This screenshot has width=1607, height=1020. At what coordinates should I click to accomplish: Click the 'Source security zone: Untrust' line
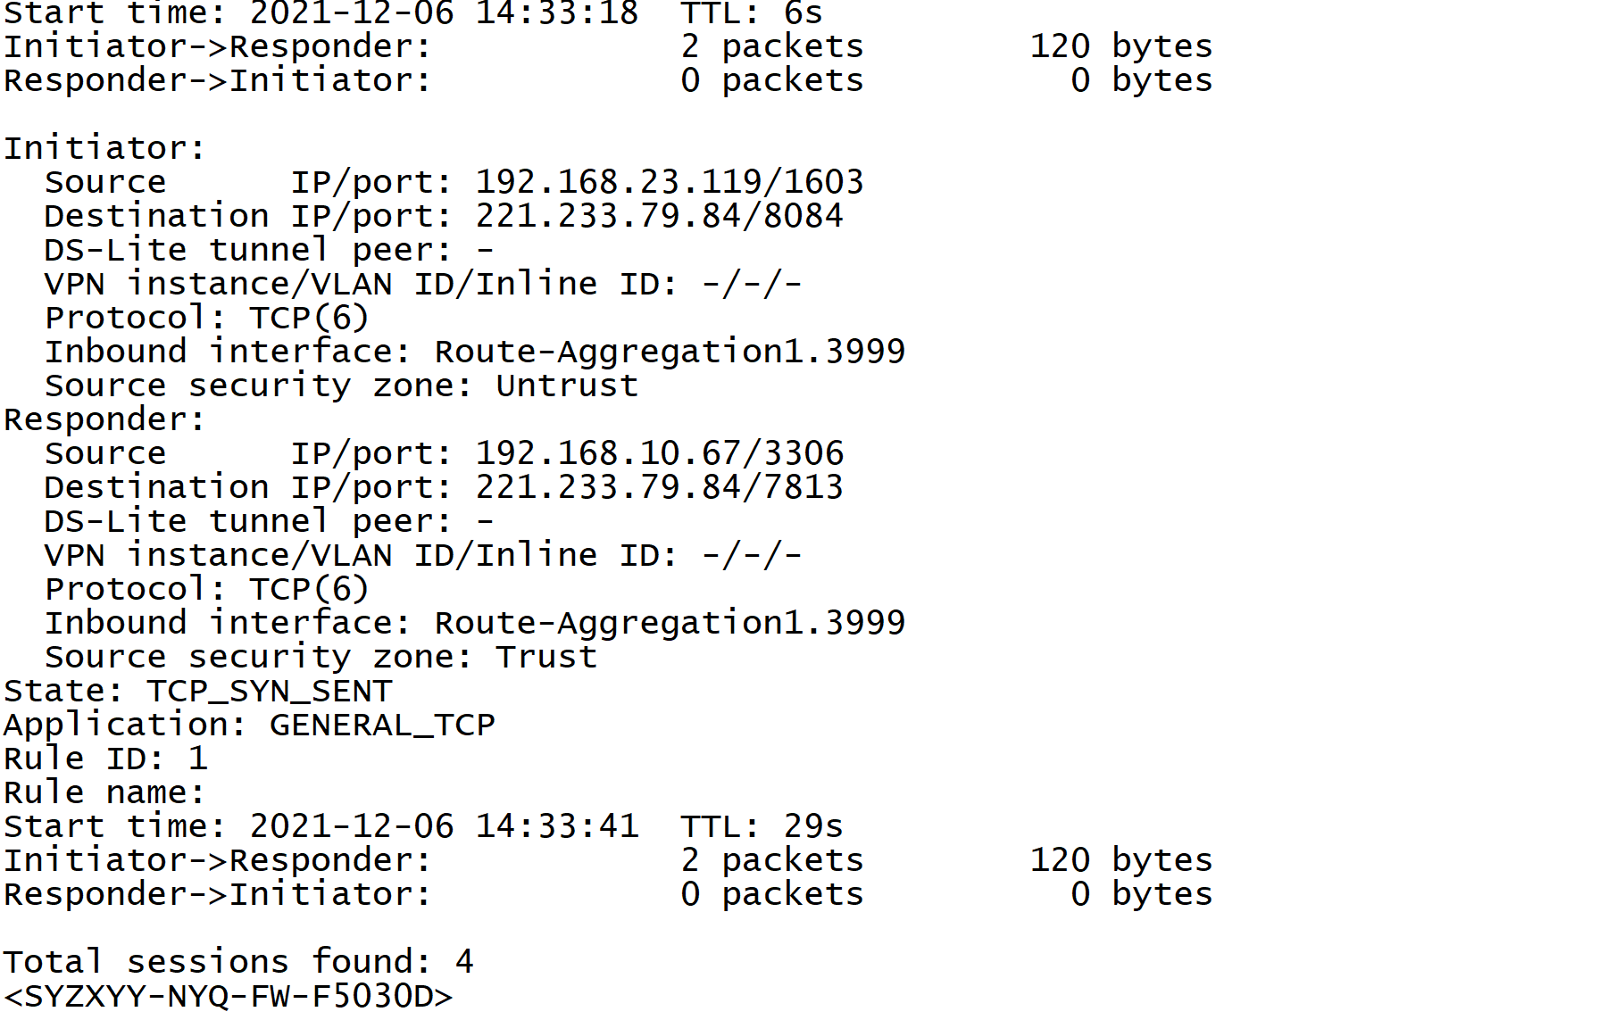pyautogui.click(x=341, y=386)
